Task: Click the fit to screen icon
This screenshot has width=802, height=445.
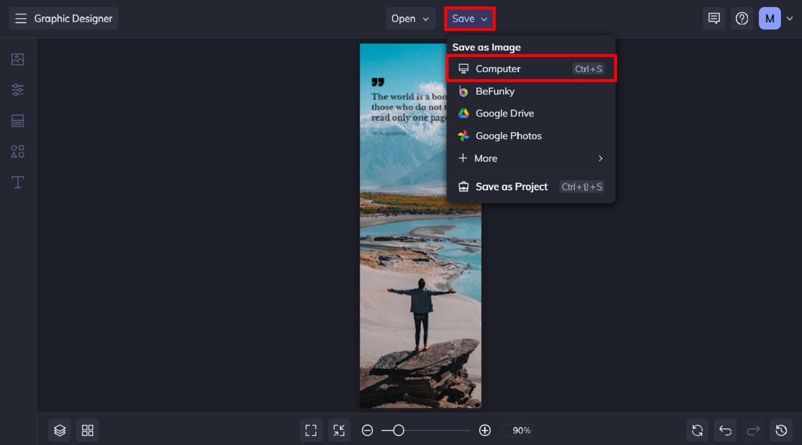Action: pos(311,430)
